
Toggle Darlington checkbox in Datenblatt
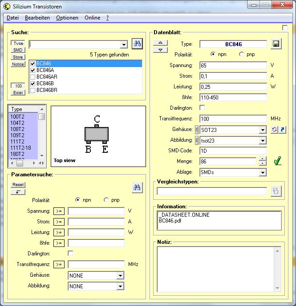[202, 107]
